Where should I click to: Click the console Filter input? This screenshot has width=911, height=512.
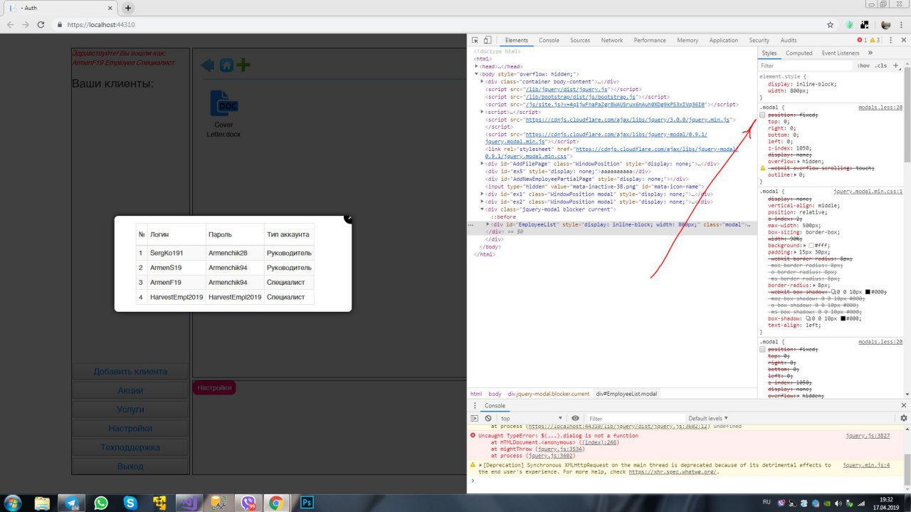coord(635,418)
